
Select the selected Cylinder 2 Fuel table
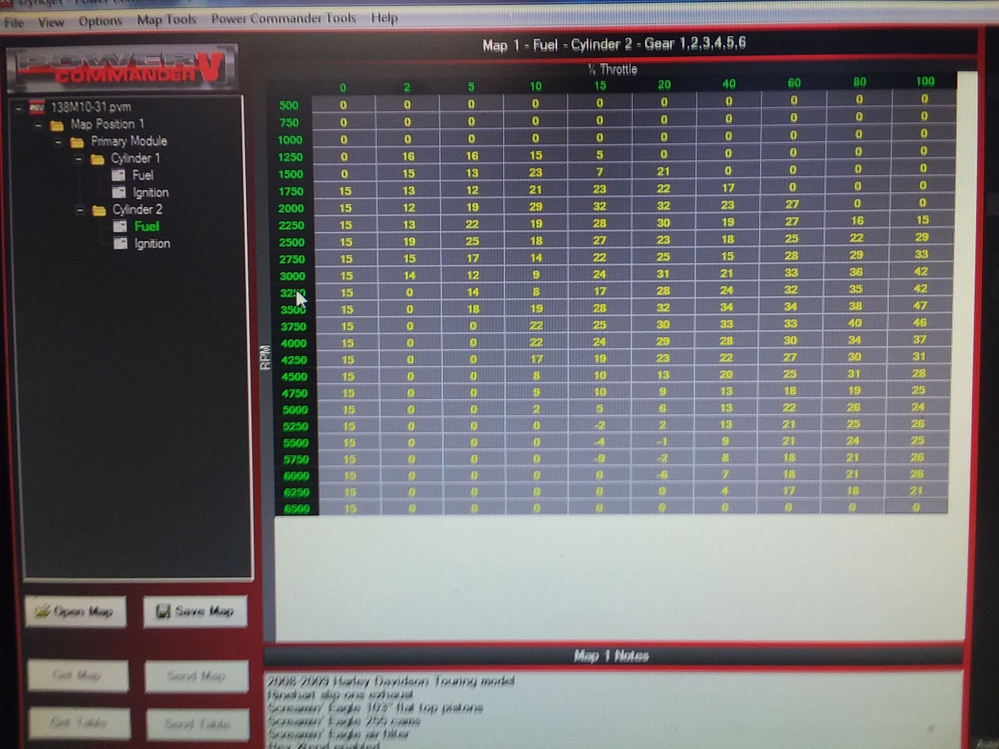point(146,226)
